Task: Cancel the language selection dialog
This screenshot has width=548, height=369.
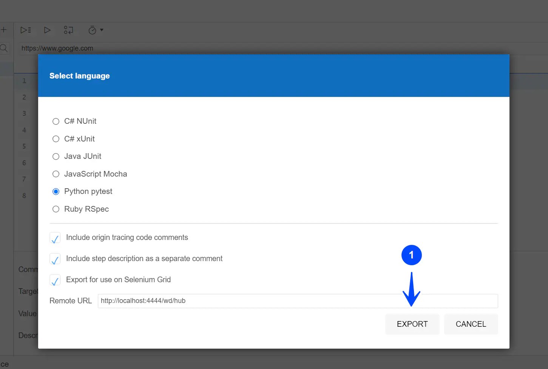Action: 471,324
